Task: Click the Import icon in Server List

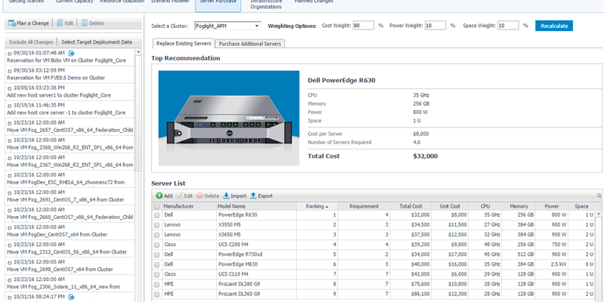Action: coord(226,196)
